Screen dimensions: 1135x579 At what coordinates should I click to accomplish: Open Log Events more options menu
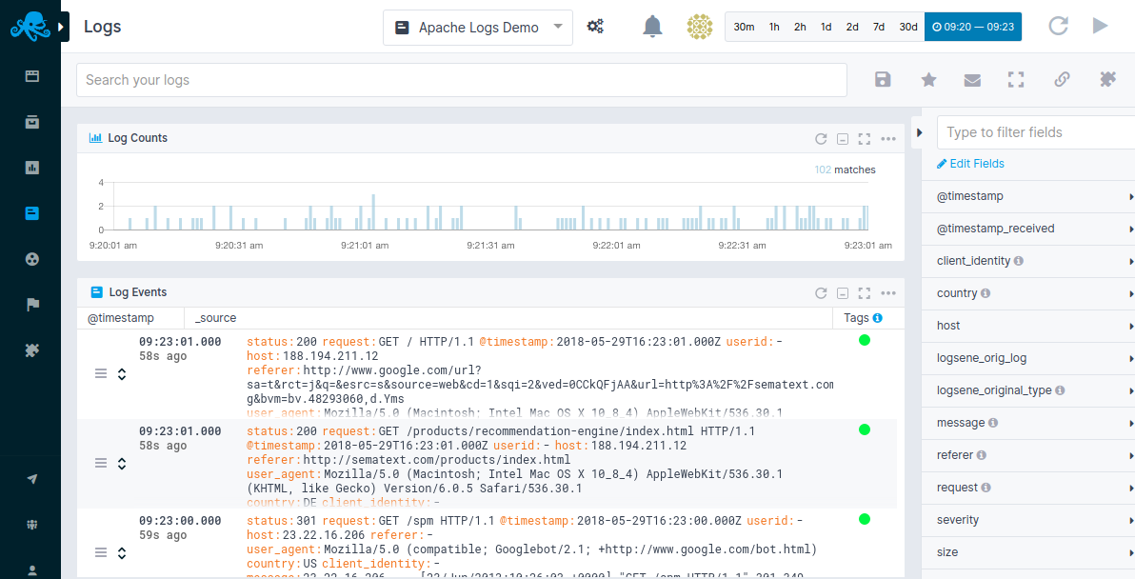pyautogui.click(x=888, y=293)
